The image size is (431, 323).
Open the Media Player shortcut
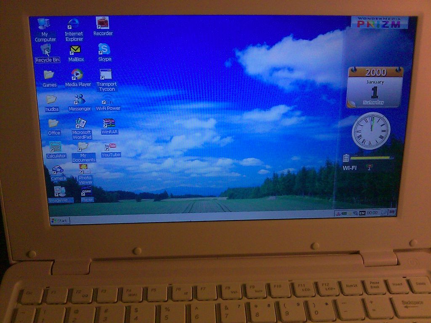[x=77, y=74]
